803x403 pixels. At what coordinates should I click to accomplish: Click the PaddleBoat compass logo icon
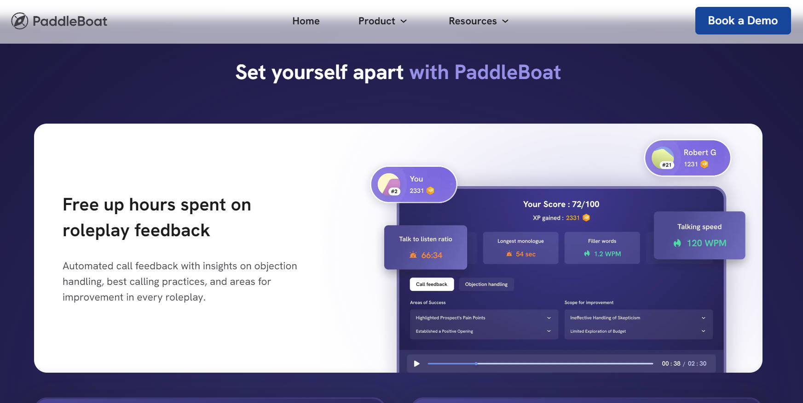20,21
